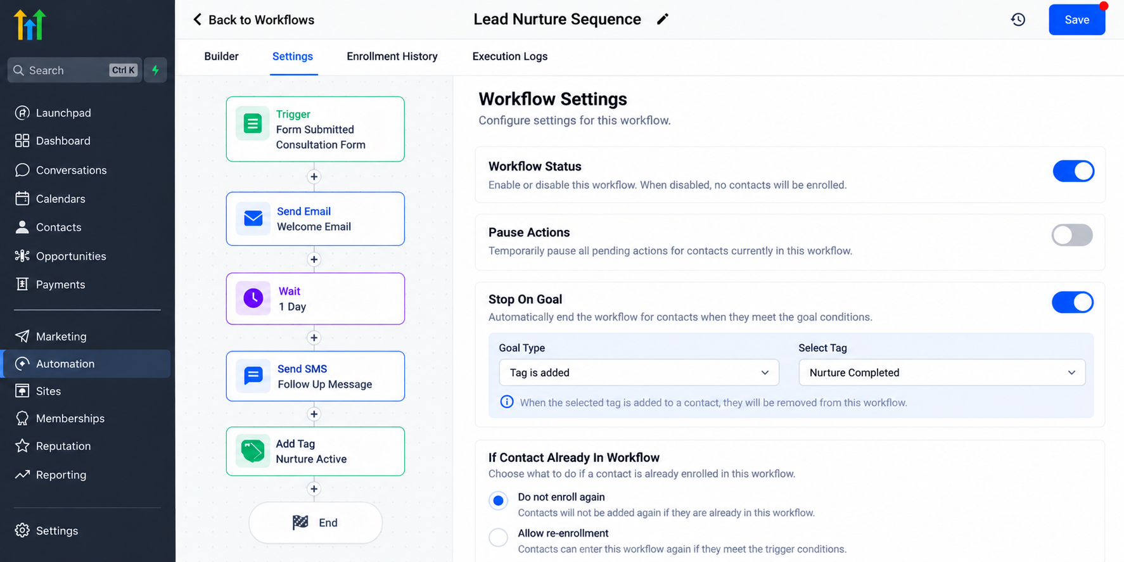Select the Automation sidebar item
This screenshot has height=562, width=1124.
tap(87, 364)
